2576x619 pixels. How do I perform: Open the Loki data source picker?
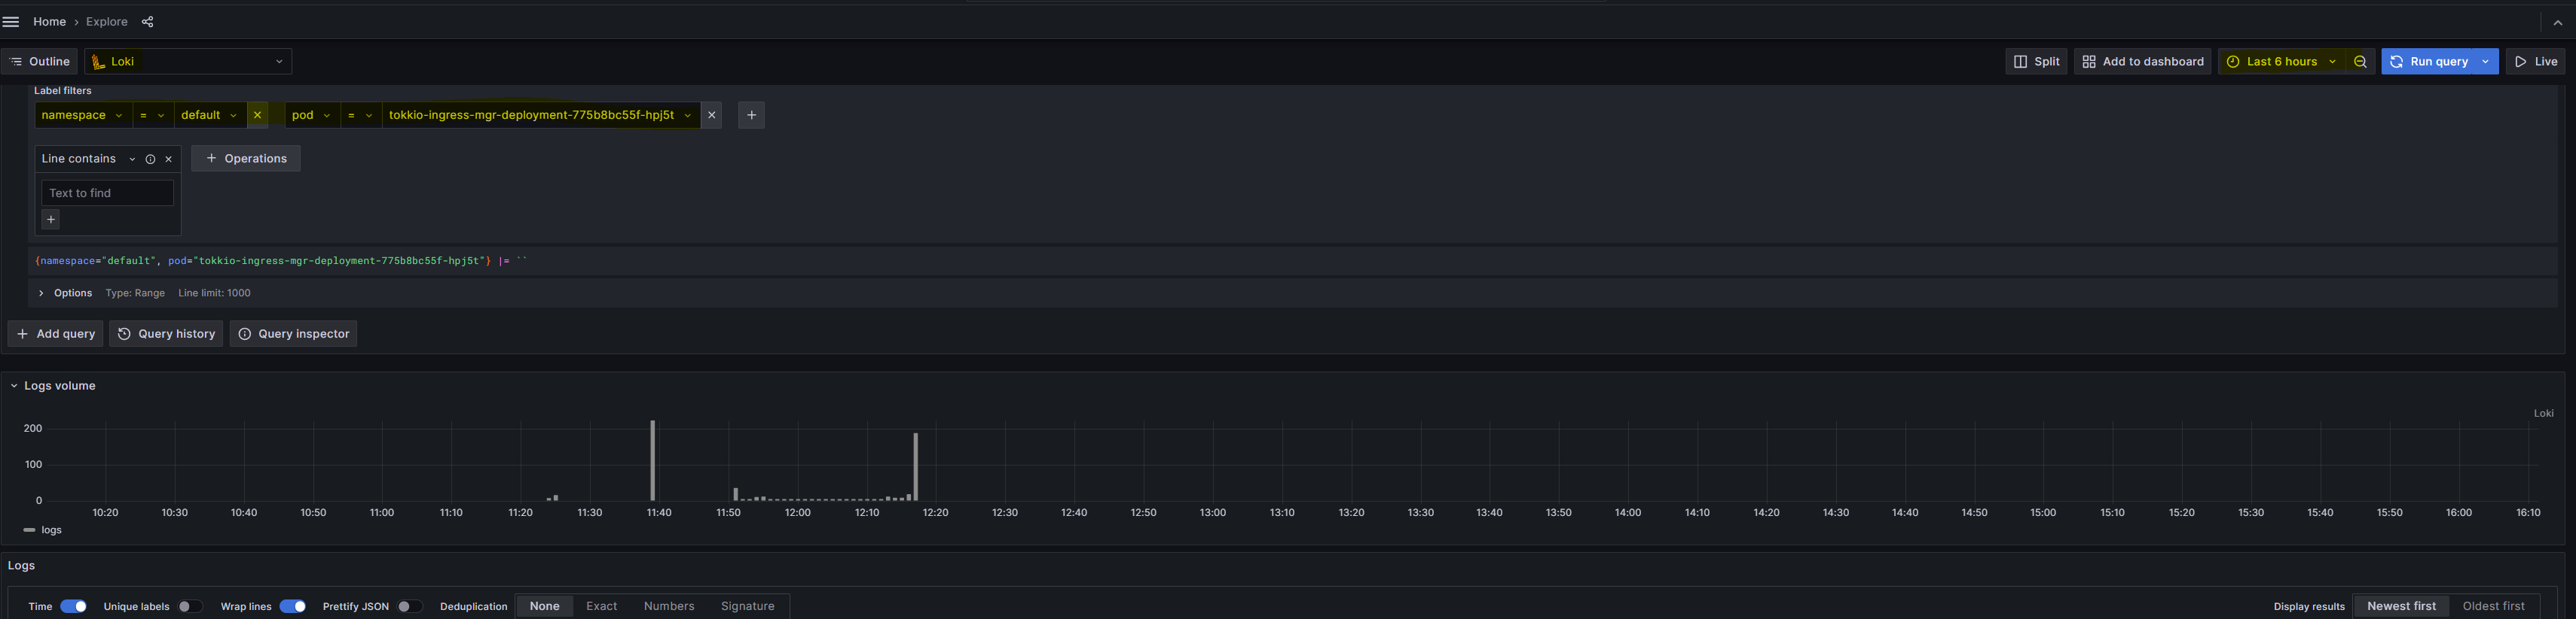click(188, 62)
